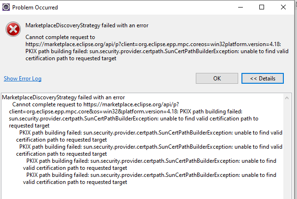Click the Eclipse icon in title bar
The width and height of the screenshot is (297, 199).
point(6,7)
